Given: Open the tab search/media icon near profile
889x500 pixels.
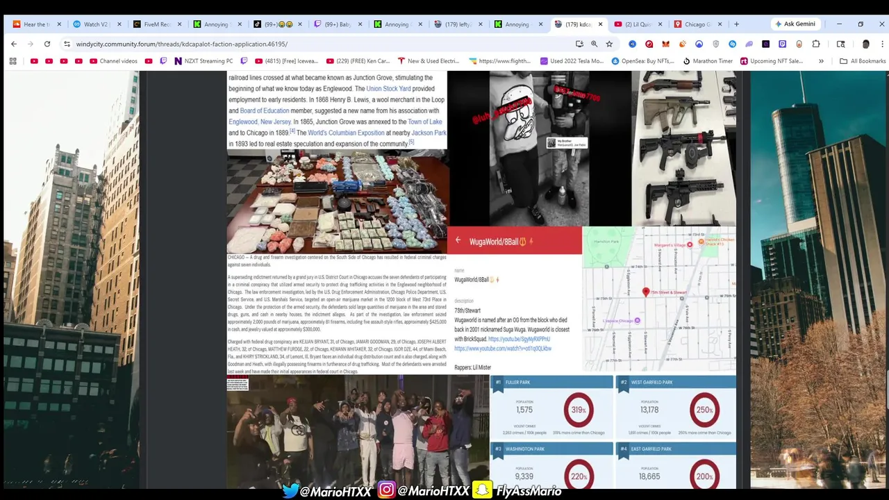Looking at the screenshot, I should tap(841, 44).
